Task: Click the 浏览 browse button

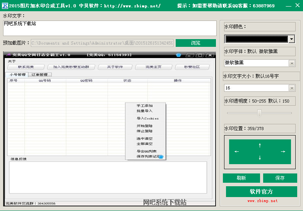Action: [x=195, y=43]
